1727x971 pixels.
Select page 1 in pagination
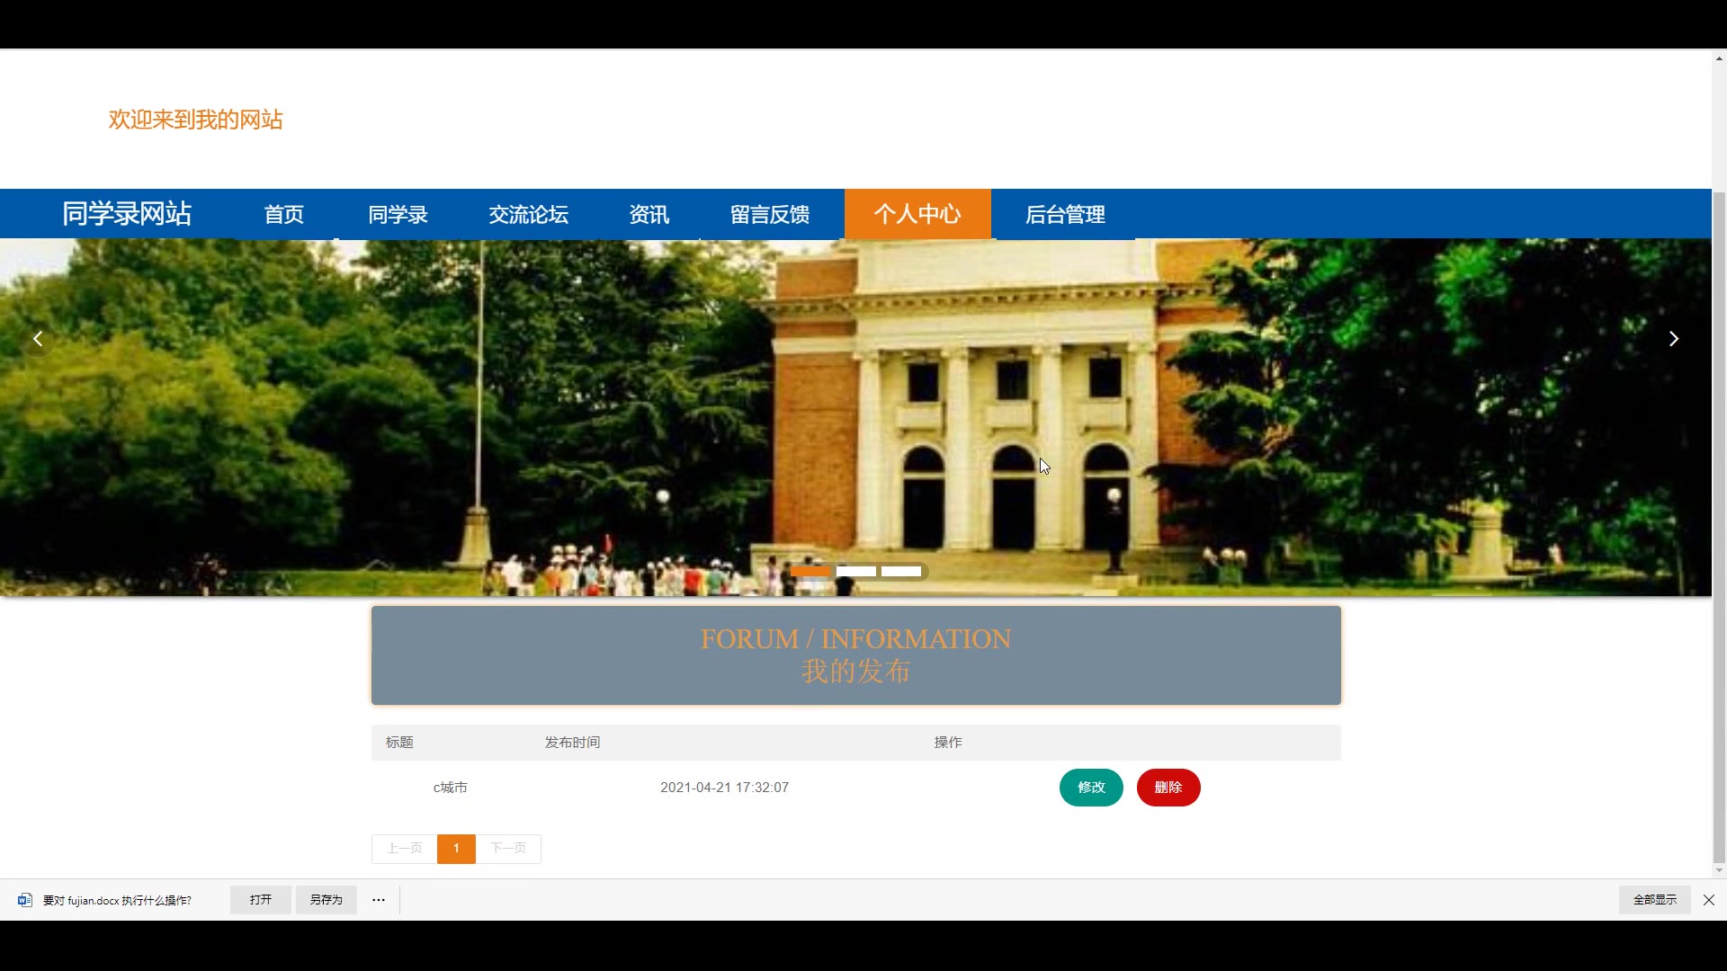point(456,849)
